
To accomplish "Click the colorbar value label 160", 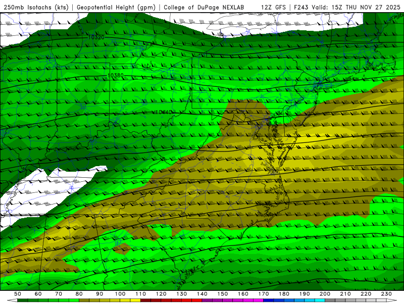I will click(243, 294).
